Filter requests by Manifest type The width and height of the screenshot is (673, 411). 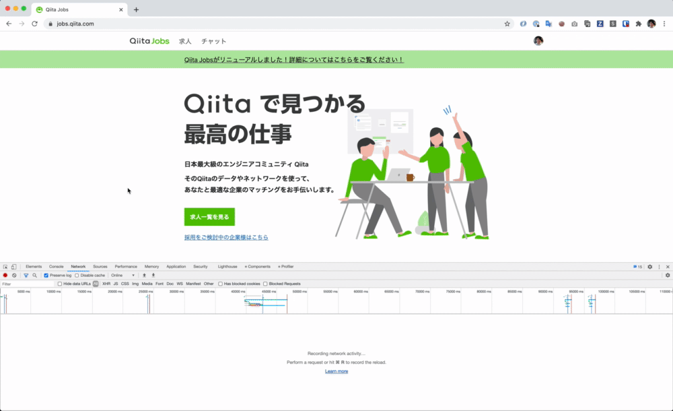coord(193,284)
